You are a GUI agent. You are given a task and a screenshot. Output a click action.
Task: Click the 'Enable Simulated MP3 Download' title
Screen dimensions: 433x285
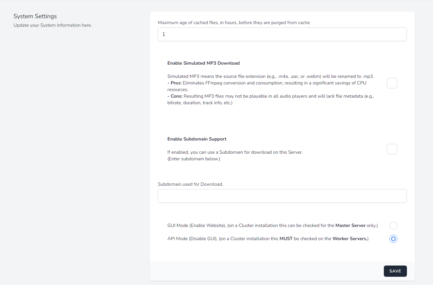click(203, 63)
